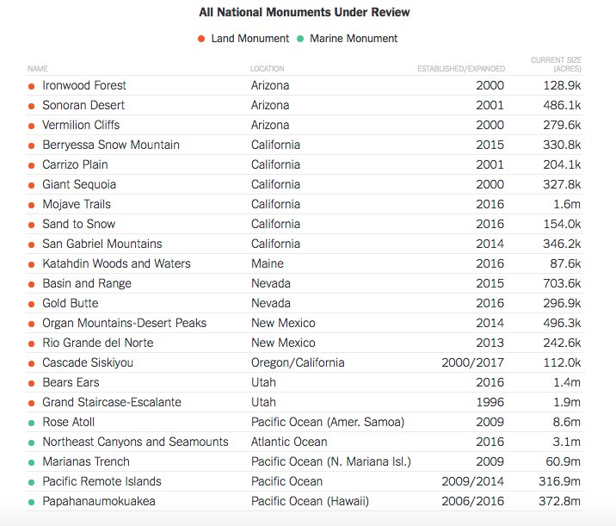Click the orange dot beside Gold Butte
616x526 pixels.
pyautogui.click(x=32, y=304)
